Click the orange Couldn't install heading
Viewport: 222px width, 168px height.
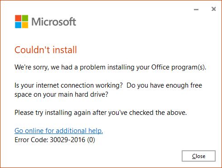pyautogui.click(x=46, y=50)
